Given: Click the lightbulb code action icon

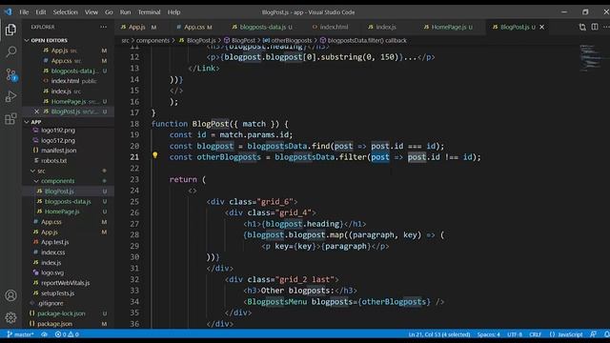Looking at the screenshot, I should pos(154,156).
